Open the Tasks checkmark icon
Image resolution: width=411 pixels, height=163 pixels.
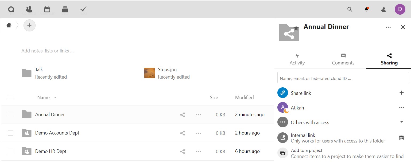83,9
